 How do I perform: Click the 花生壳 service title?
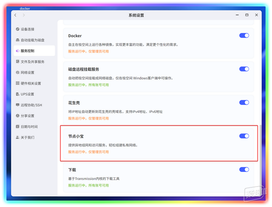point(74,103)
